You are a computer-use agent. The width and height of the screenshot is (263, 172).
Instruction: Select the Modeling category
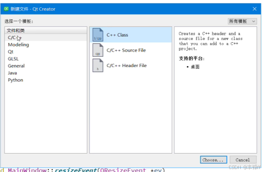click(46, 45)
